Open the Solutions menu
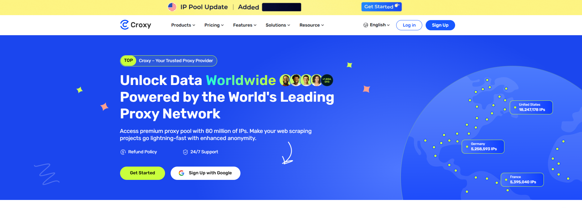Viewport: 582px width, 208px height. (x=278, y=25)
